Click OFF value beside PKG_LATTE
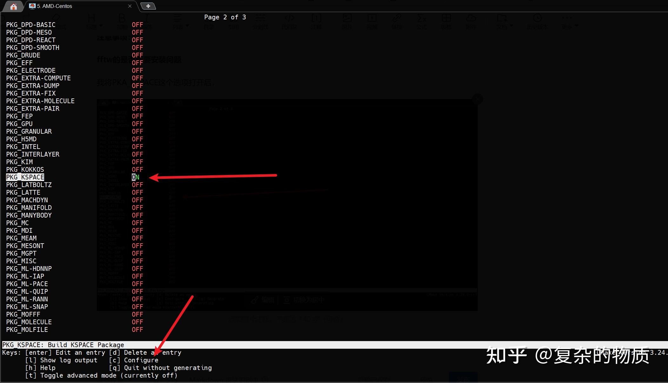The width and height of the screenshot is (668, 383). [137, 192]
